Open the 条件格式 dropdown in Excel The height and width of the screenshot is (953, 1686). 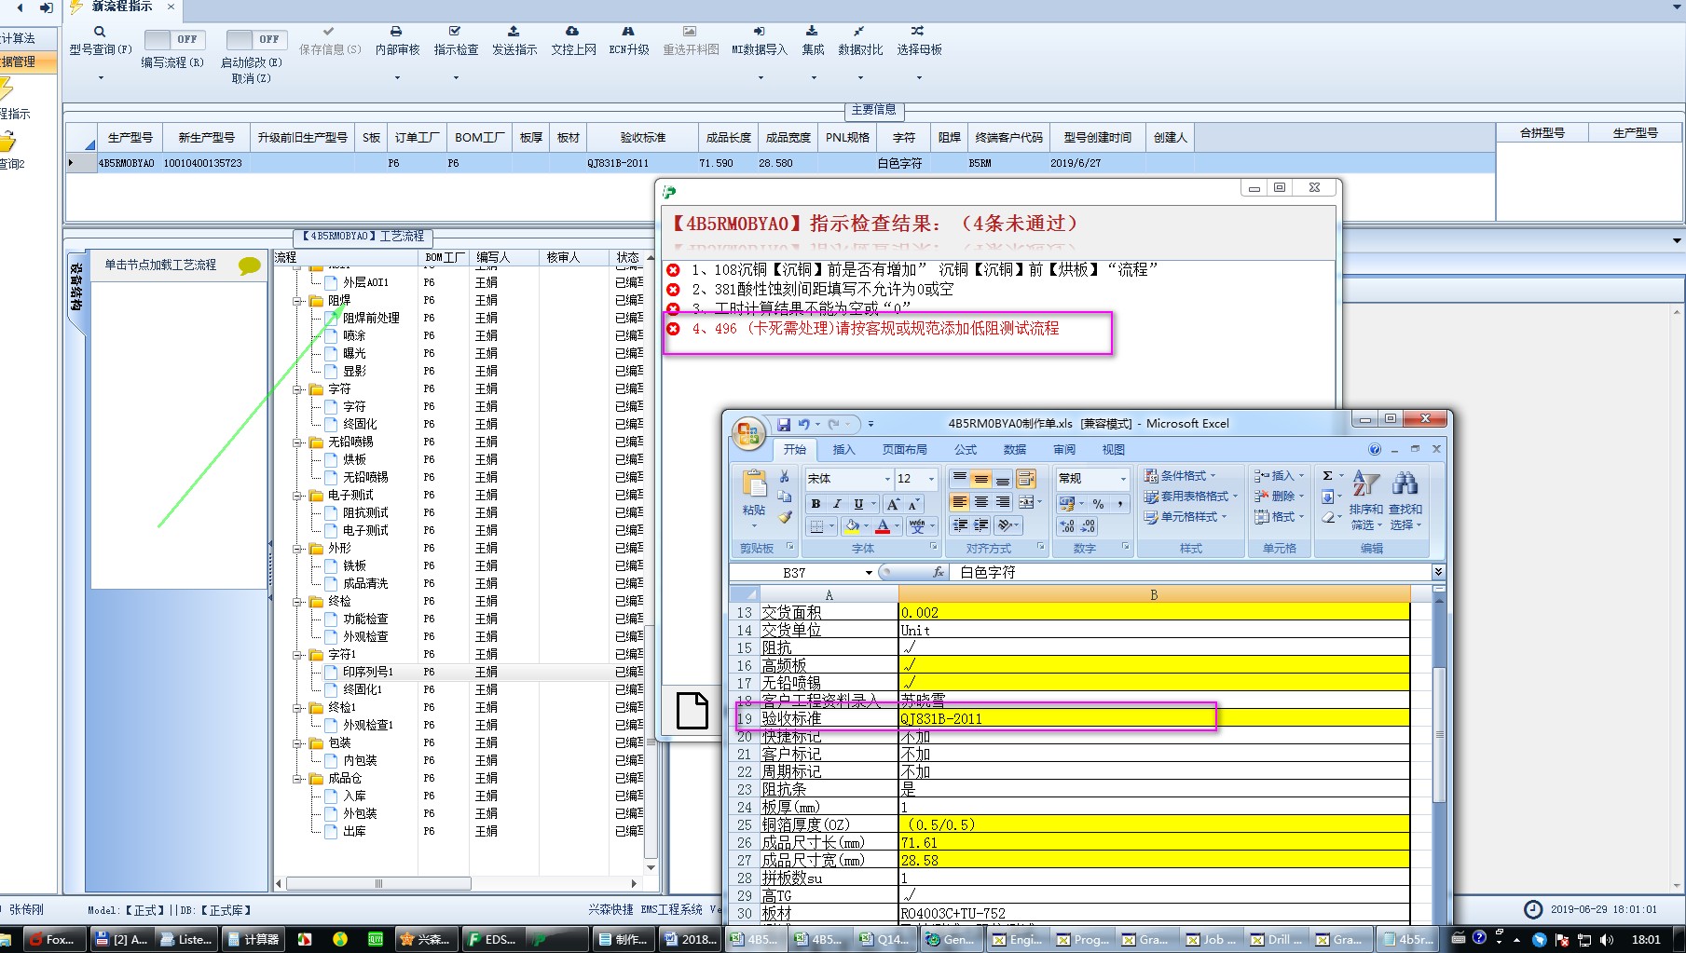click(1180, 476)
